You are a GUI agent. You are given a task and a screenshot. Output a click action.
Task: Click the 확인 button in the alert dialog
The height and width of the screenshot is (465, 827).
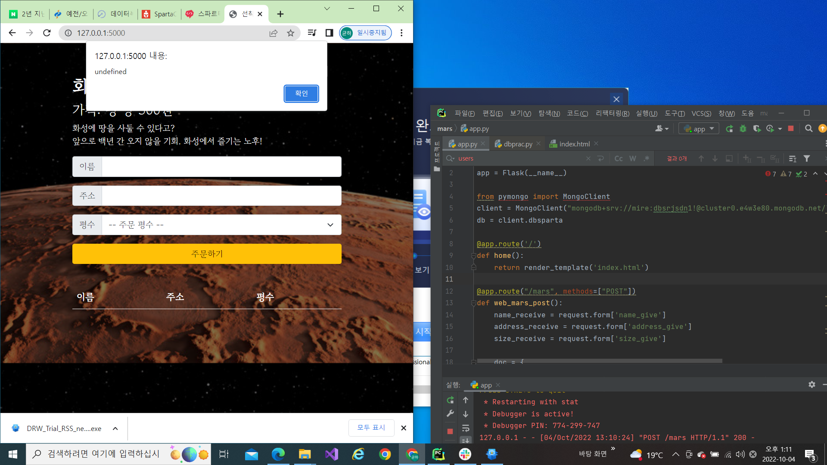(301, 93)
